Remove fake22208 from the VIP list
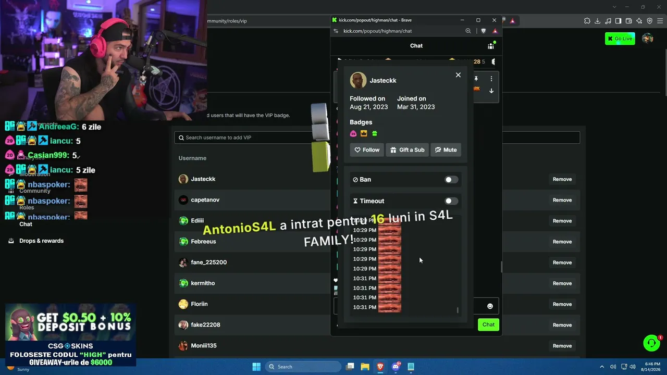667x375 pixels. point(562,325)
